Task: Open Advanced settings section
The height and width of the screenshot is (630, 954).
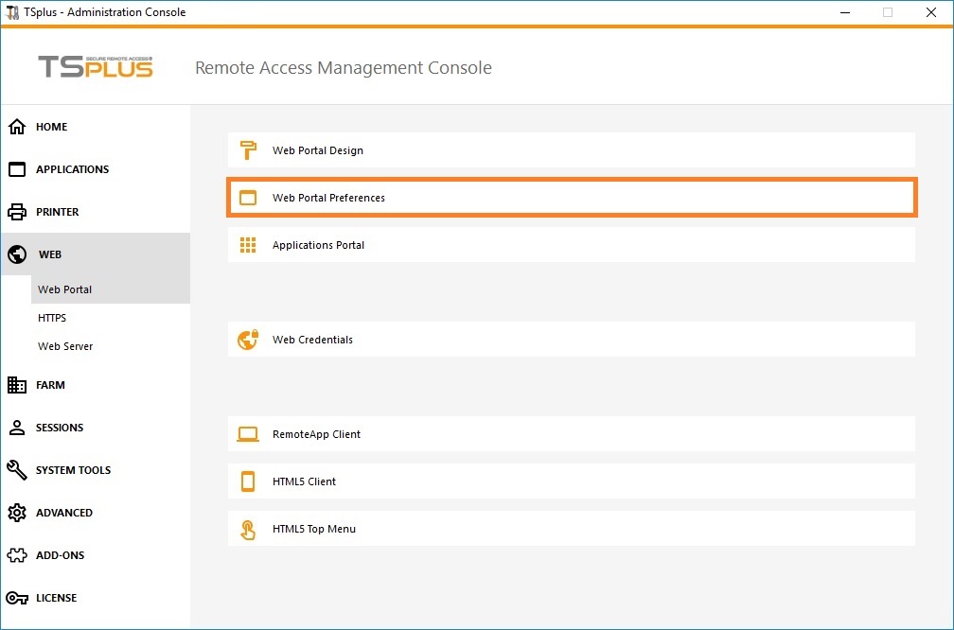Action: pyautogui.click(x=64, y=513)
